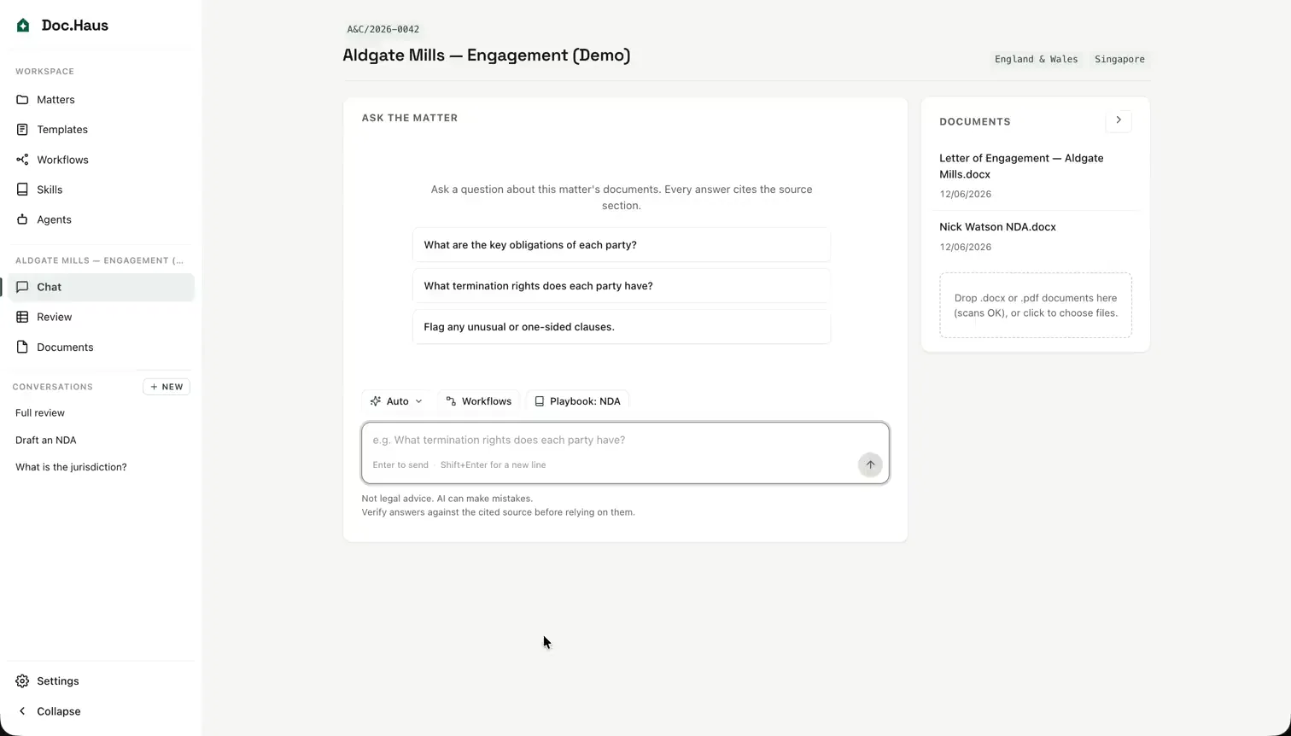
Task: Open Settings in the sidebar
Action: 101,681
